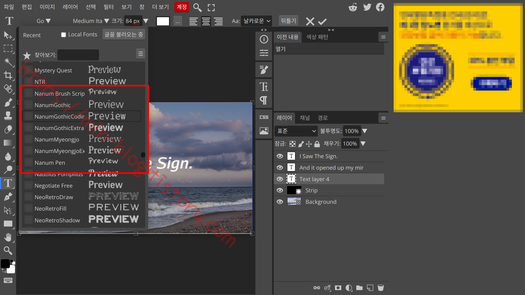The image size is (525, 295).
Task: Click the 계정 account button
Action: click(x=182, y=7)
